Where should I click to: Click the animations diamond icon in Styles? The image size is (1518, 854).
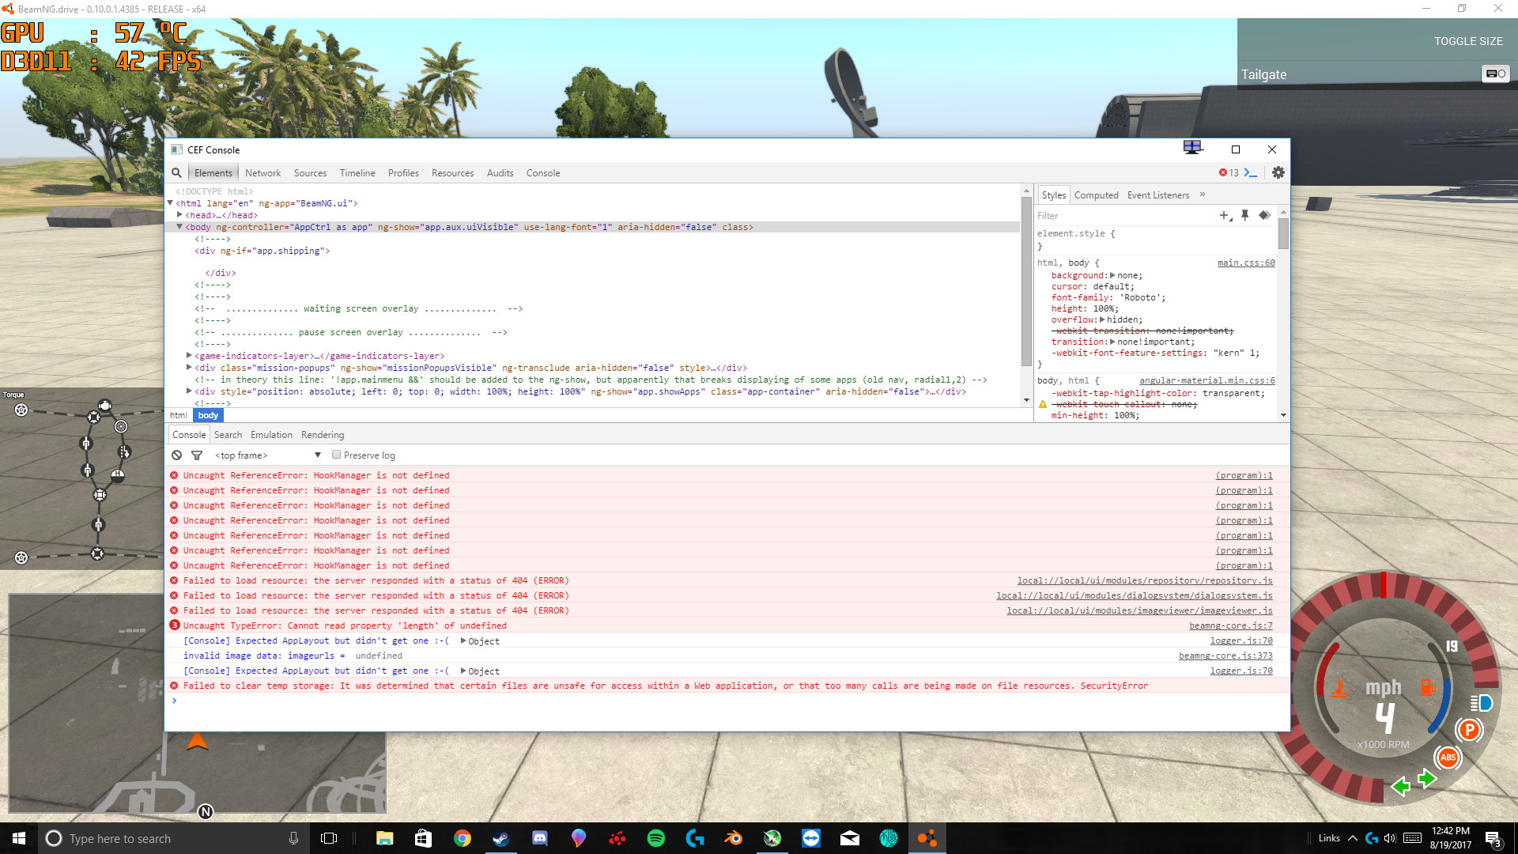pyautogui.click(x=1264, y=215)
